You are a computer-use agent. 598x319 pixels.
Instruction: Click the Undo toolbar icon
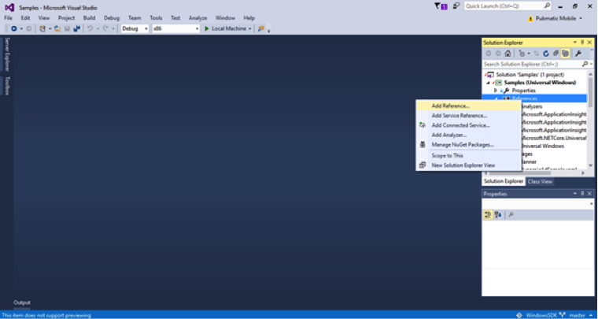pyautogui.click(x=90, y=28)
